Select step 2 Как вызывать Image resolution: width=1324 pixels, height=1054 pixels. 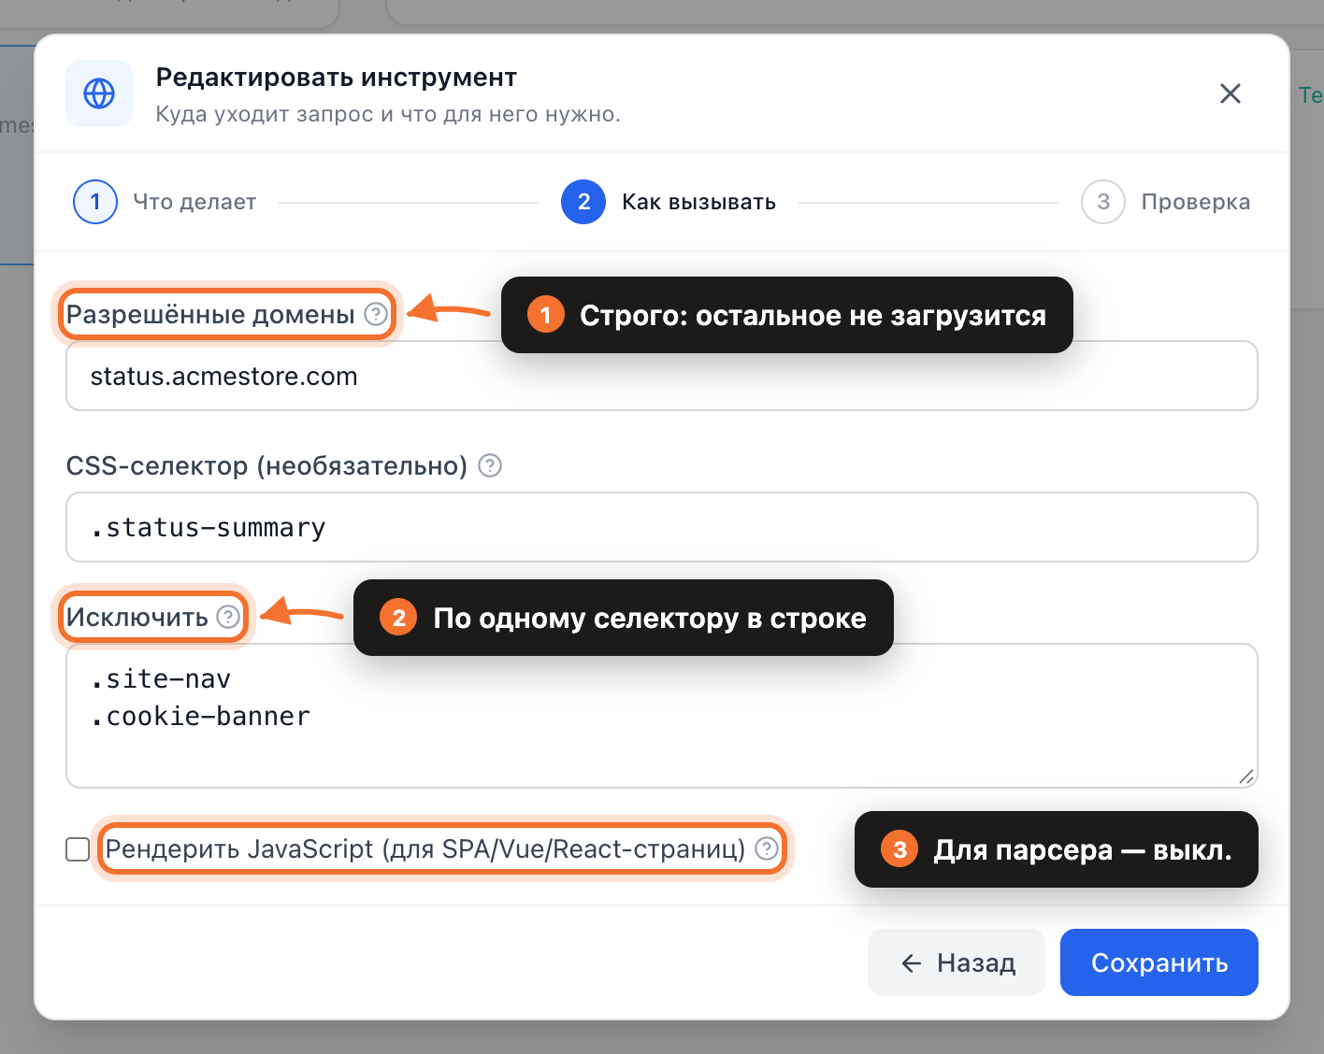tap(669, 202)
